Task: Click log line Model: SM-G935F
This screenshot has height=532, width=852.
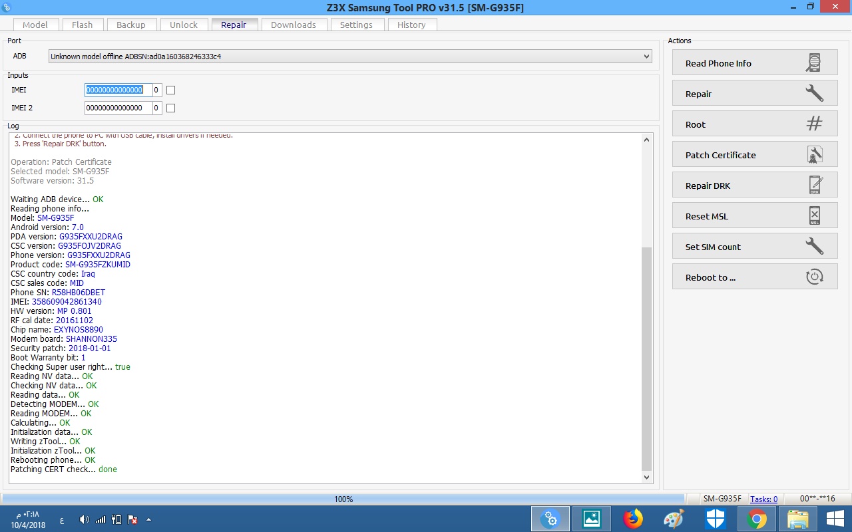Action: click(43, 218)
